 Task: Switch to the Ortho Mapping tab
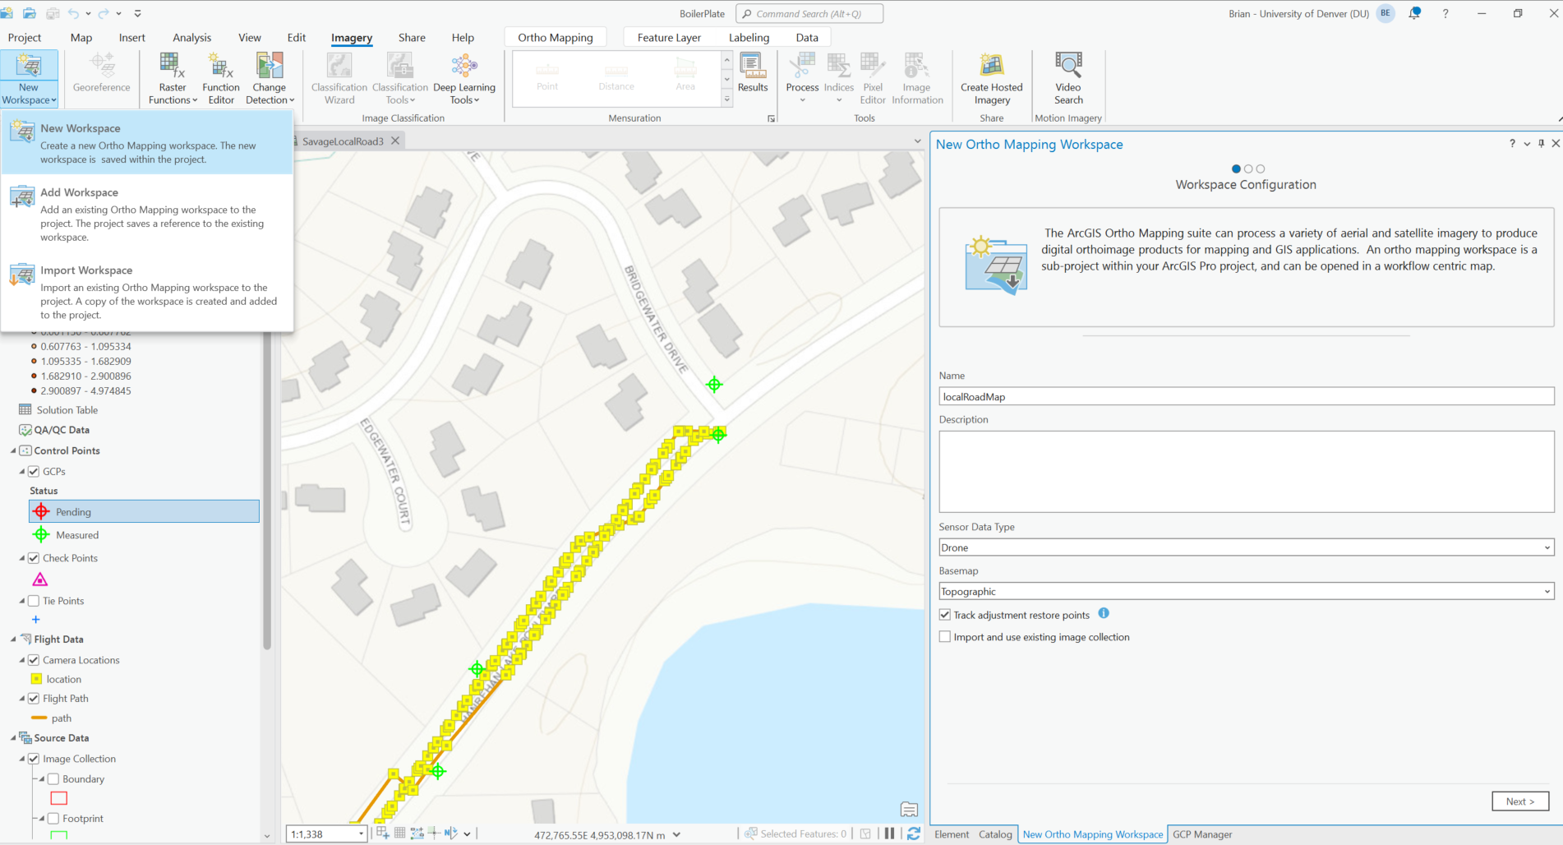click(556, 38)
